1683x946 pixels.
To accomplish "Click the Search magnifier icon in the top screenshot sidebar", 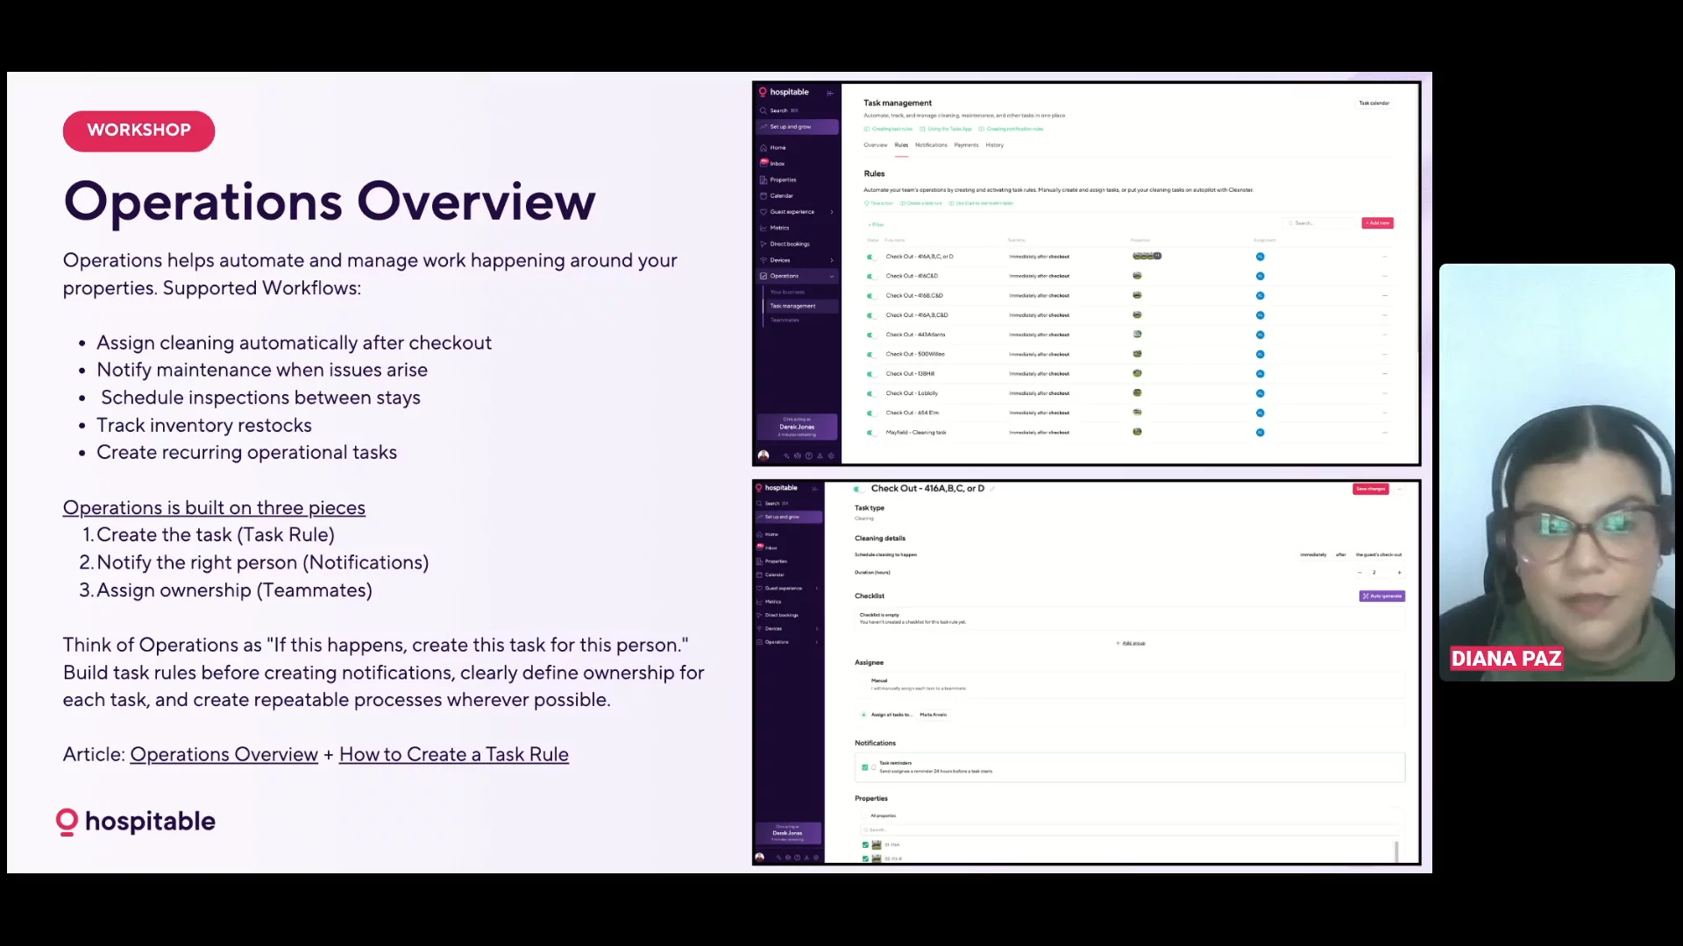I will 763,111.
